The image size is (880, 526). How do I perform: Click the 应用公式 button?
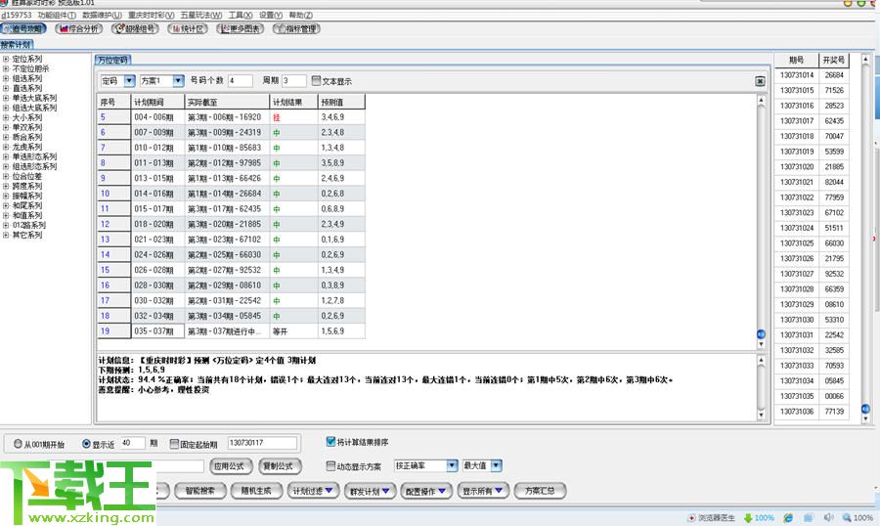click(229, 466)
